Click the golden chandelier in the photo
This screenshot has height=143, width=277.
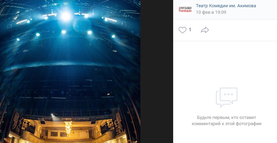click(x=68, y=127)
